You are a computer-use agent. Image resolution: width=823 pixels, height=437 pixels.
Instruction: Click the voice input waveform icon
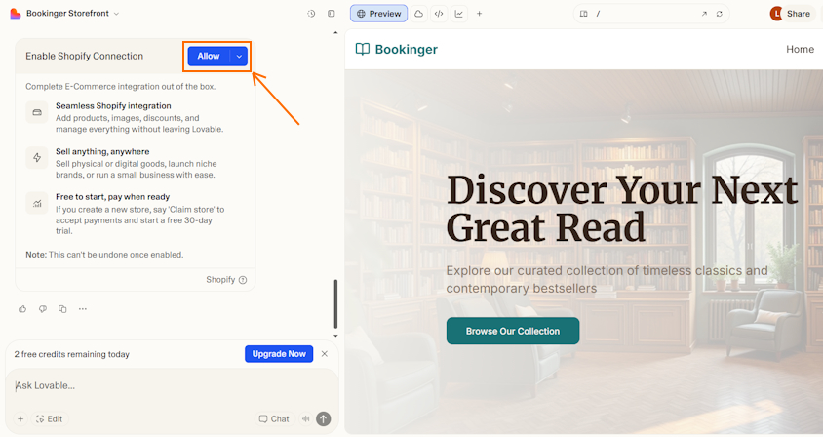coord(306,419)
